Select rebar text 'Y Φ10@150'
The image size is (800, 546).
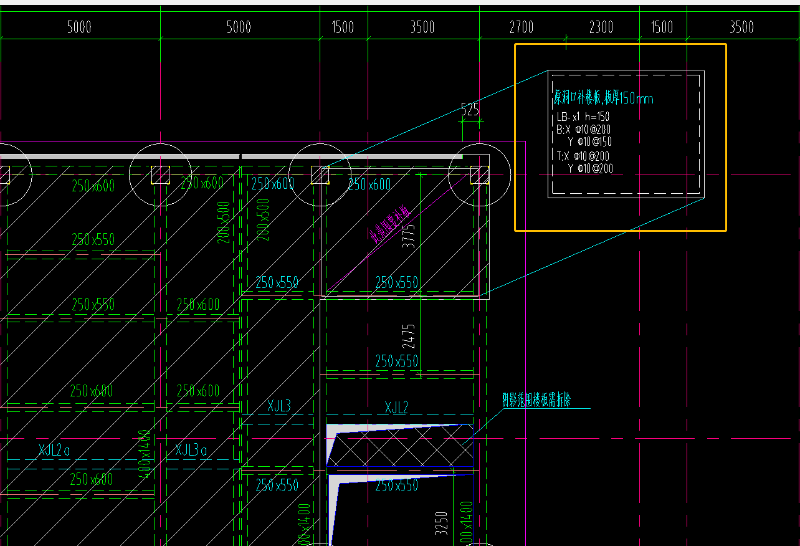tap(589, 141)
